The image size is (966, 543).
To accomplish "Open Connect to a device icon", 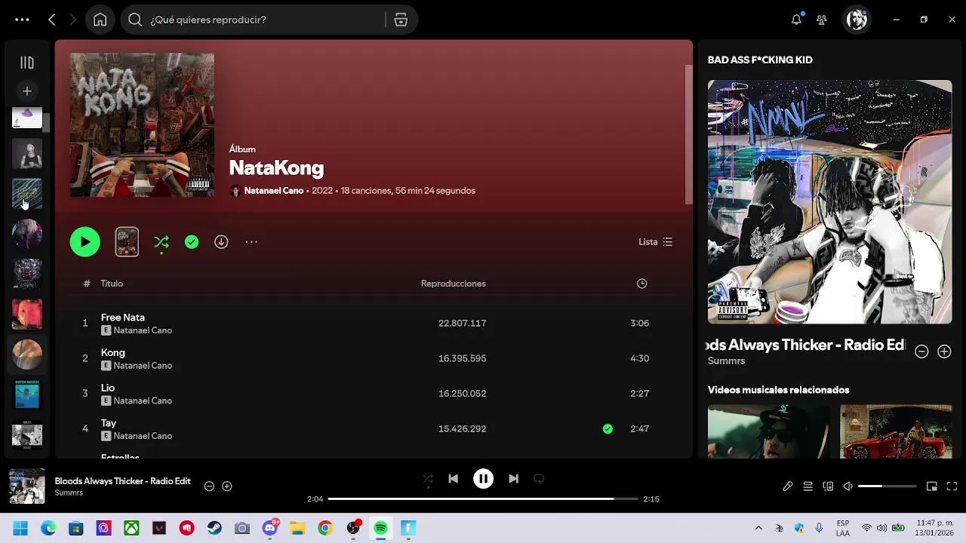I will pos(828,486).
